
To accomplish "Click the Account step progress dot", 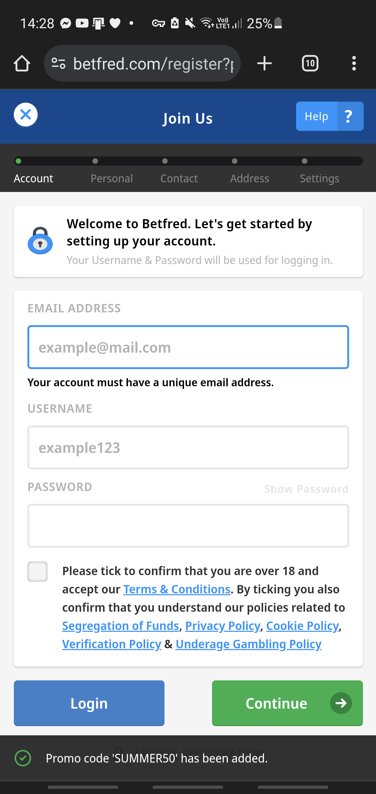I will tap(19, 161).
